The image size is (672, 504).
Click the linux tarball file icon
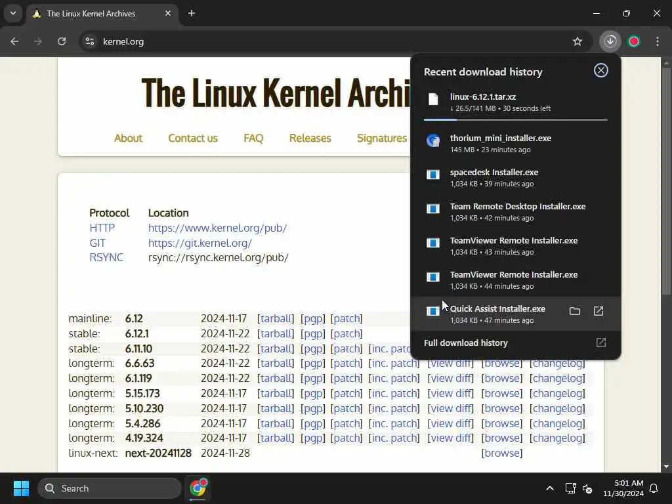[433, 99]
